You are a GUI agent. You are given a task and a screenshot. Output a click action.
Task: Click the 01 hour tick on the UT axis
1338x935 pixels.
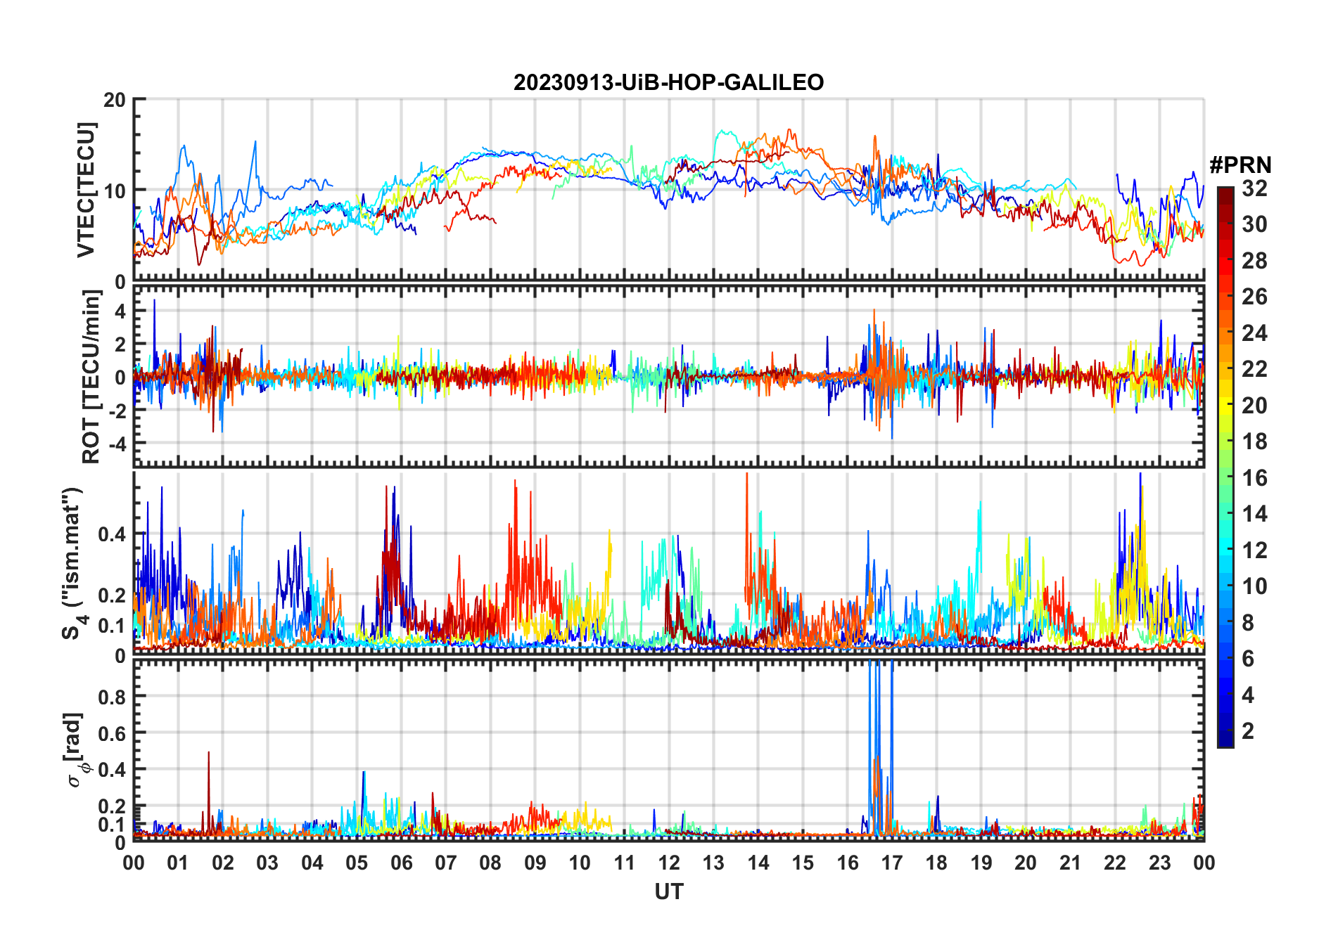pyautogui.click(x=178, y=863)
